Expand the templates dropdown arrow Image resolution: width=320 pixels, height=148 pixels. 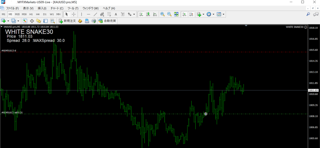click(x=224, y=14)
